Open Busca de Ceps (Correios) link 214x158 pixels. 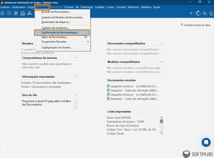[x=123, y=125]
